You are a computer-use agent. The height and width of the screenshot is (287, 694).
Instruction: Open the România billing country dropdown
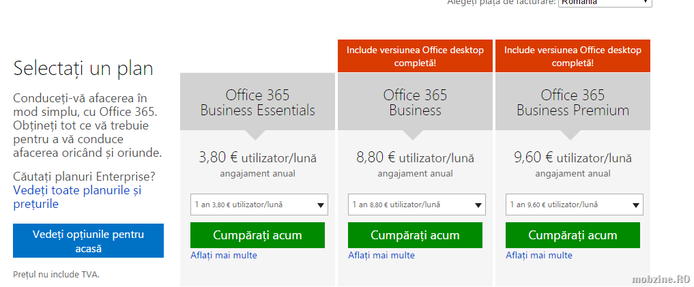coord(605,3)
